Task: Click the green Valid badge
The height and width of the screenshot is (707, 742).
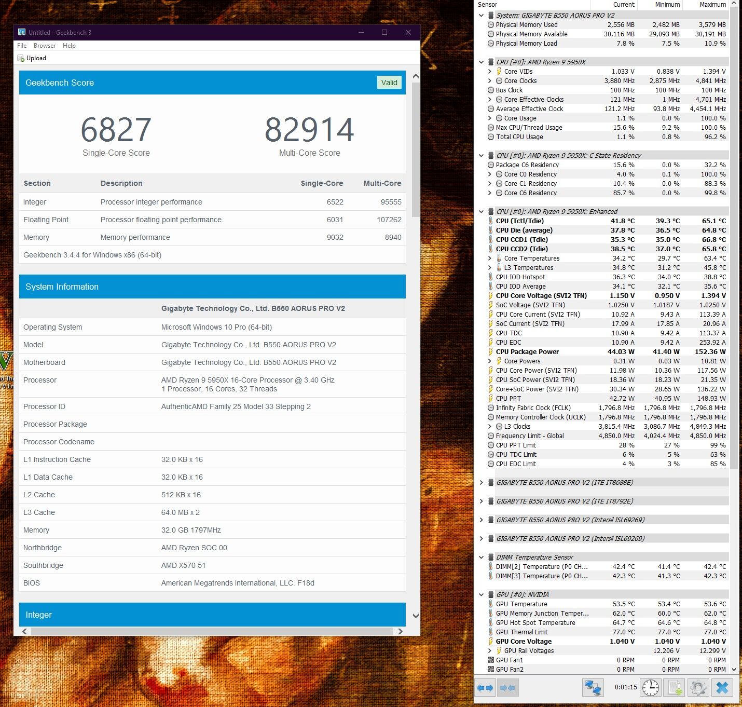Action: (389, 83)
